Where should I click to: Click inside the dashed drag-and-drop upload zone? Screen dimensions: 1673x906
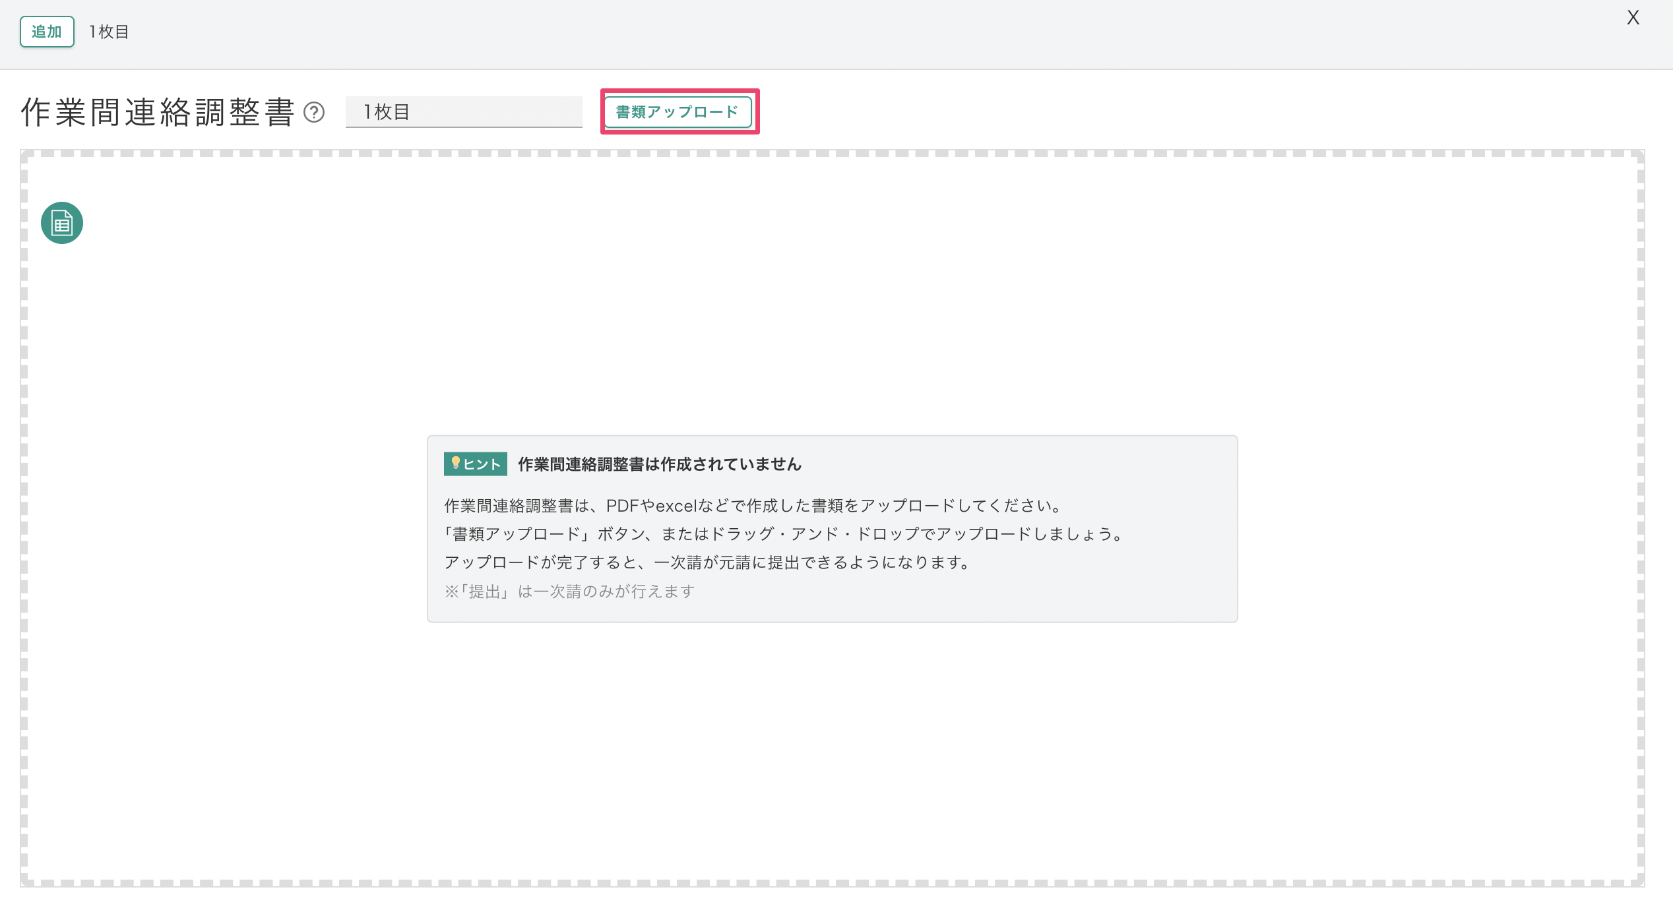836,297
